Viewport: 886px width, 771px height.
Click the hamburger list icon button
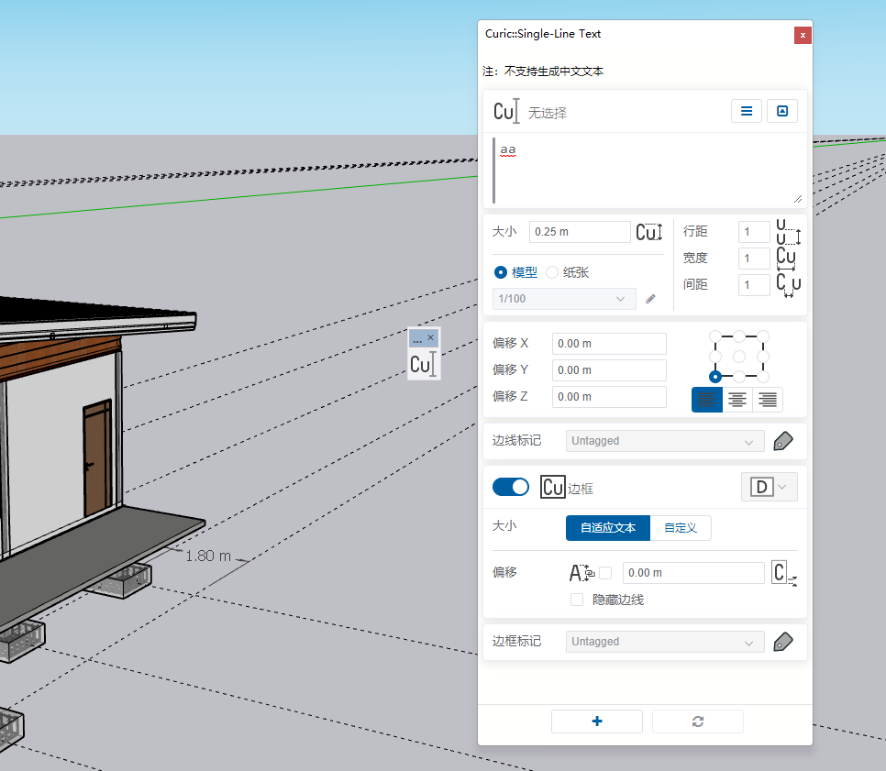[747, 111]
